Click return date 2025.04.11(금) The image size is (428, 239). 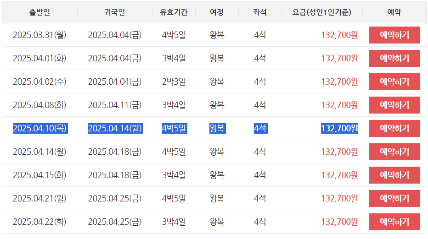pos(115,105)
